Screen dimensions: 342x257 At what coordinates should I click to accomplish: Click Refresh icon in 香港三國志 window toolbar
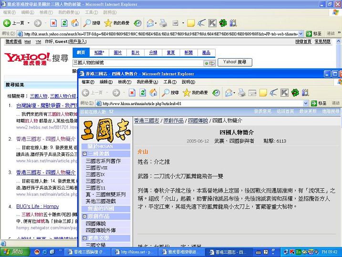pyautogui.click(x=143, y=93)
